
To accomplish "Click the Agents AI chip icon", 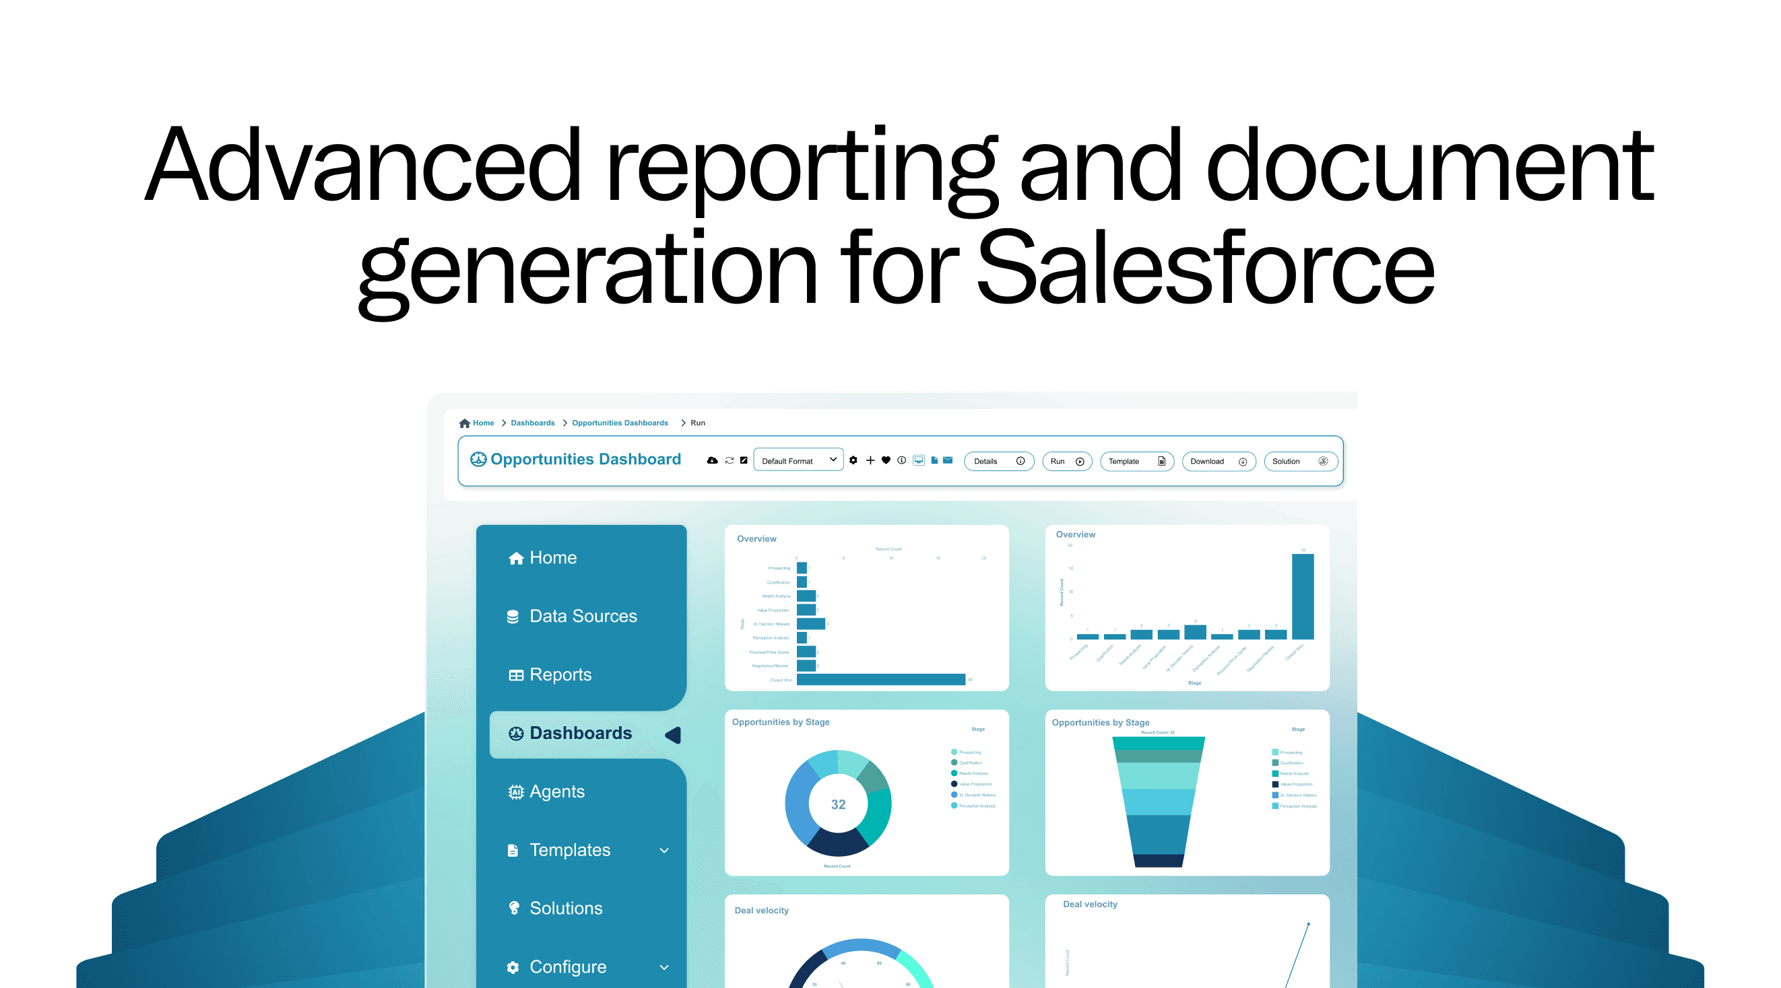I will click(x=516, y=791).
